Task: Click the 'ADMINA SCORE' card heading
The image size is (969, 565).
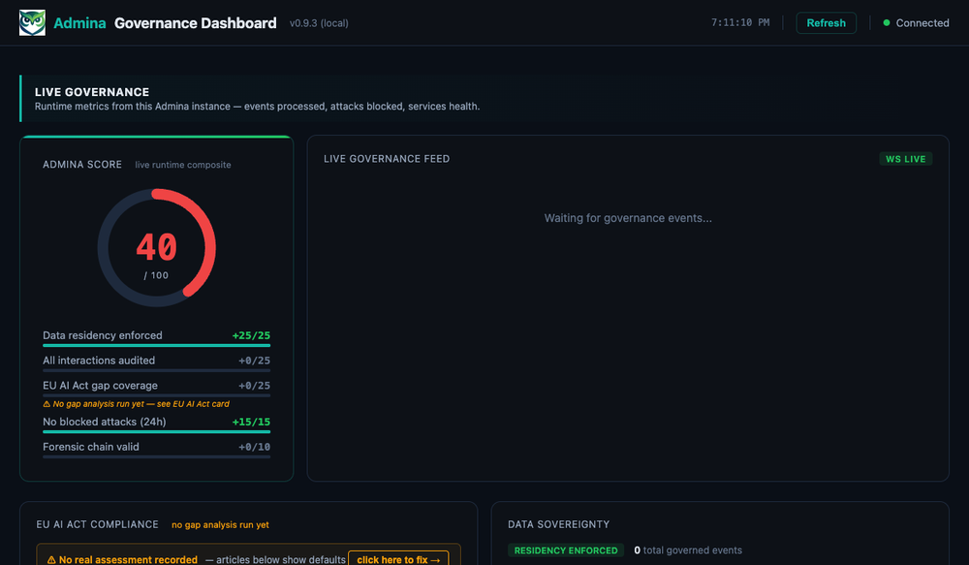Action: (82, 165)
